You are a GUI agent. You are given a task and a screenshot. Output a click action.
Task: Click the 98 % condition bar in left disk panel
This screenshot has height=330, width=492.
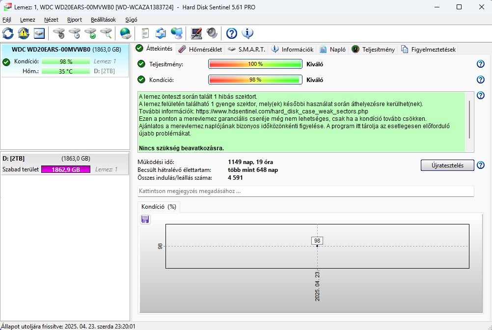tap(66, 61)
